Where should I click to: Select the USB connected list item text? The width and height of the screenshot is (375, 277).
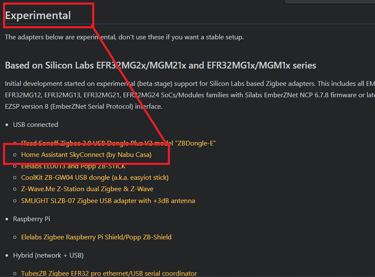click(x=36, y=125)
